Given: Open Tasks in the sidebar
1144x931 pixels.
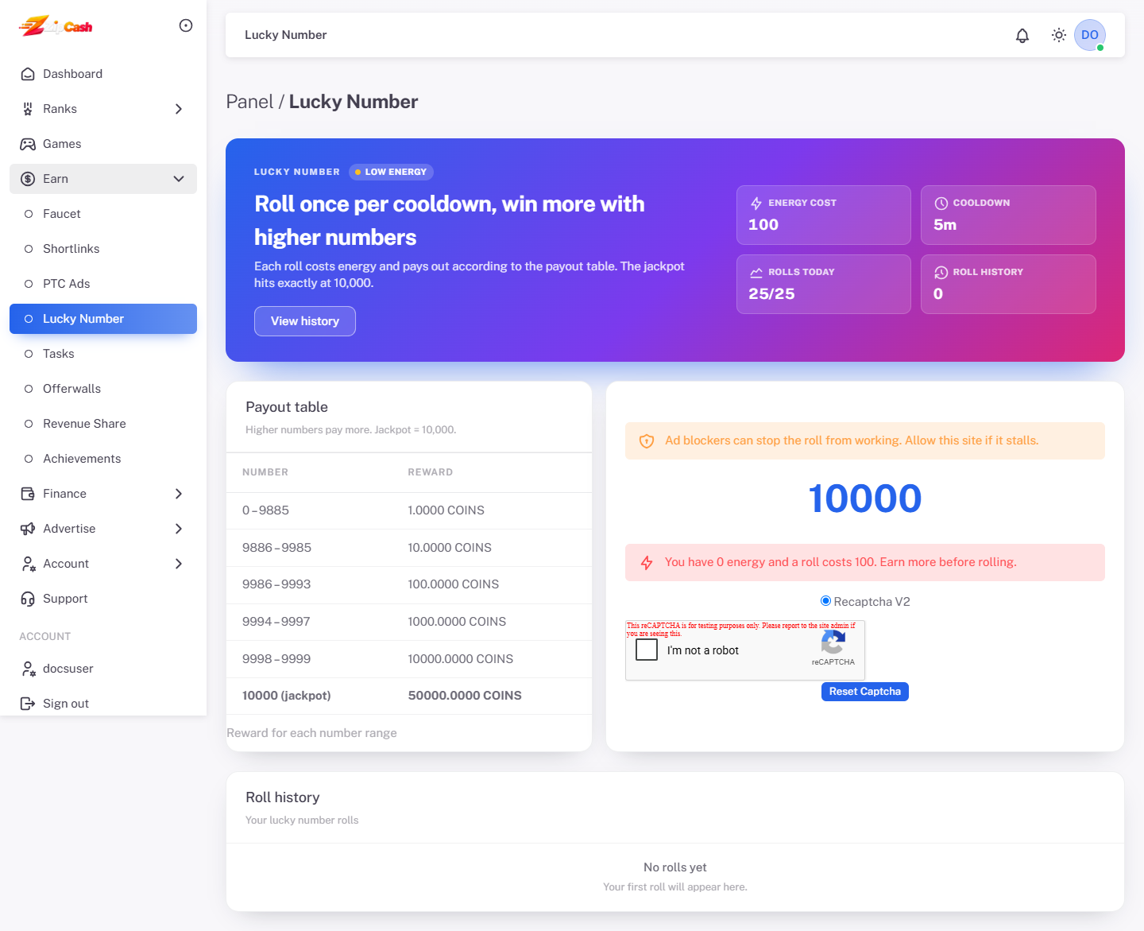Looking at the screenshot, I should (x=103, y=354).
